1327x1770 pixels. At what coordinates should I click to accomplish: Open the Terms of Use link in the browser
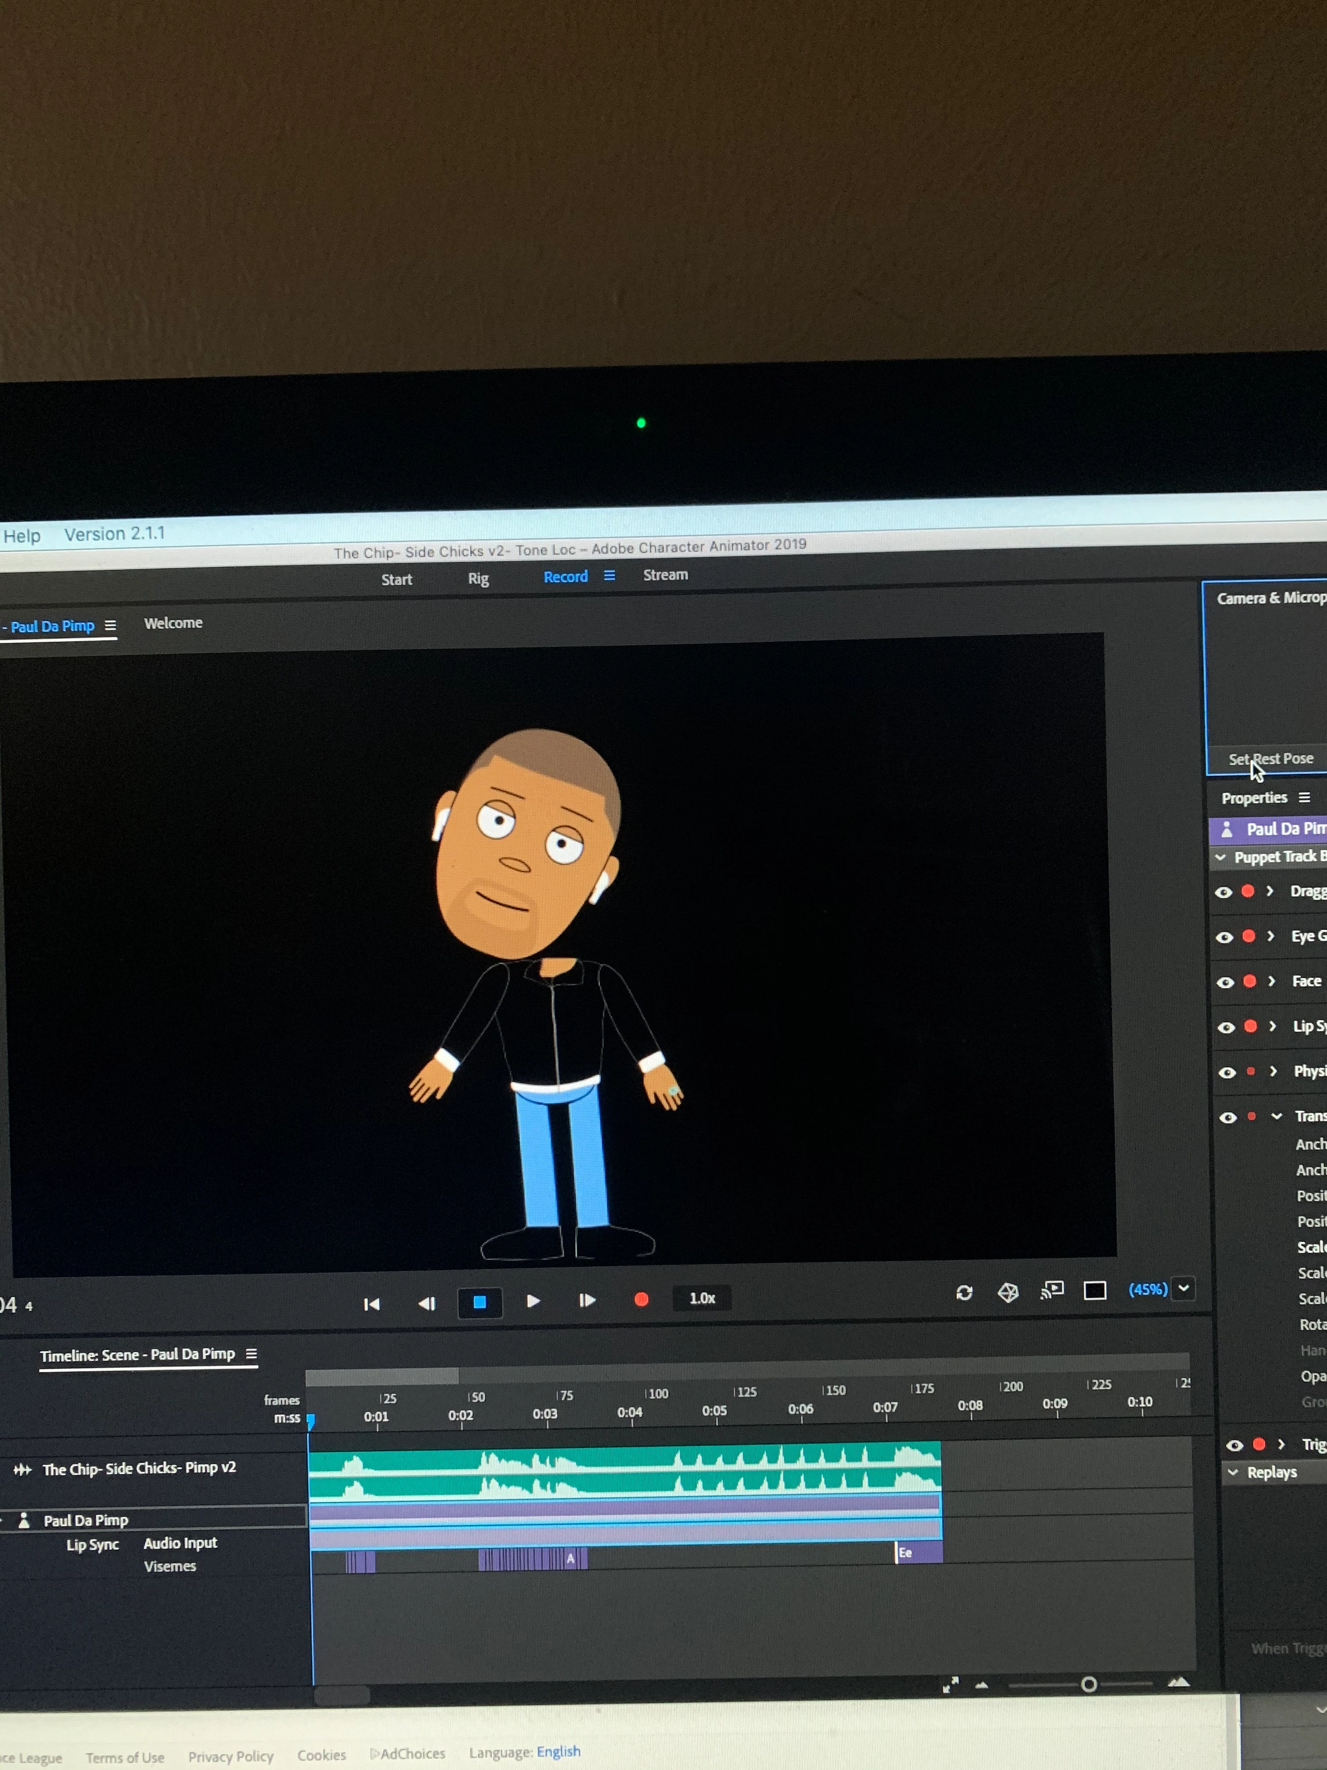point(125,1758)
